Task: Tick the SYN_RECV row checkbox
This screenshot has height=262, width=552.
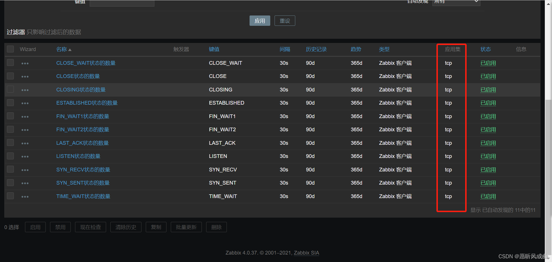Action: point(10,169)
